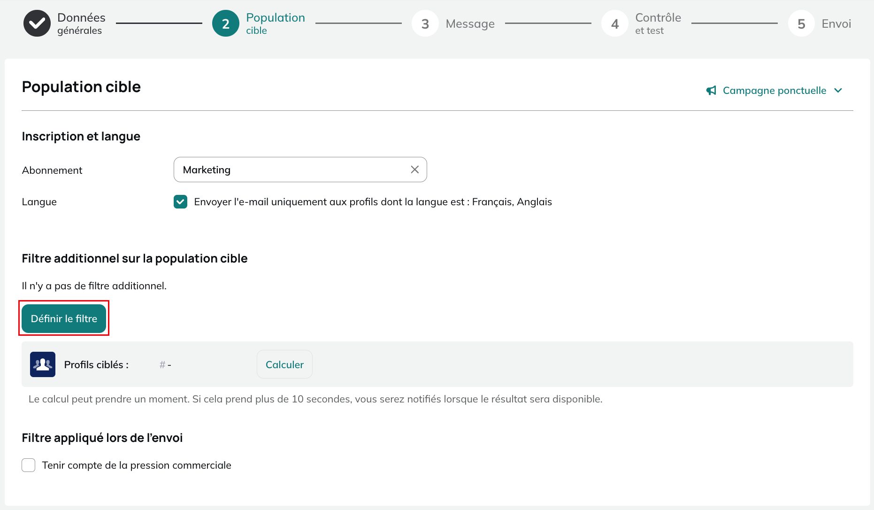The image size is (874, 510).
Task: Open the Abonnement Marketing combo box
Action: click(300, 170)
